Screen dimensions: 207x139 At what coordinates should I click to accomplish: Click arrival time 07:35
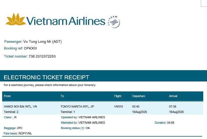(173, 106)
